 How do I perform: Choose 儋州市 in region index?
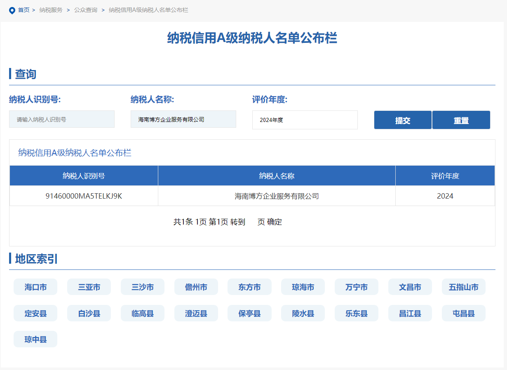pos(196,287)
